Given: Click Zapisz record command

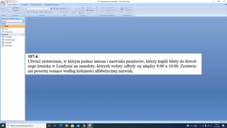Looking at the screenshot, I should click(x=82, y=10).
